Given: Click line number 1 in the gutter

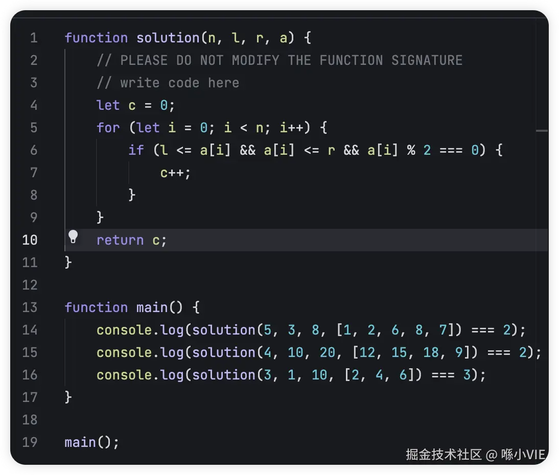Looking at the screenshot, I should tap(34, 38).
